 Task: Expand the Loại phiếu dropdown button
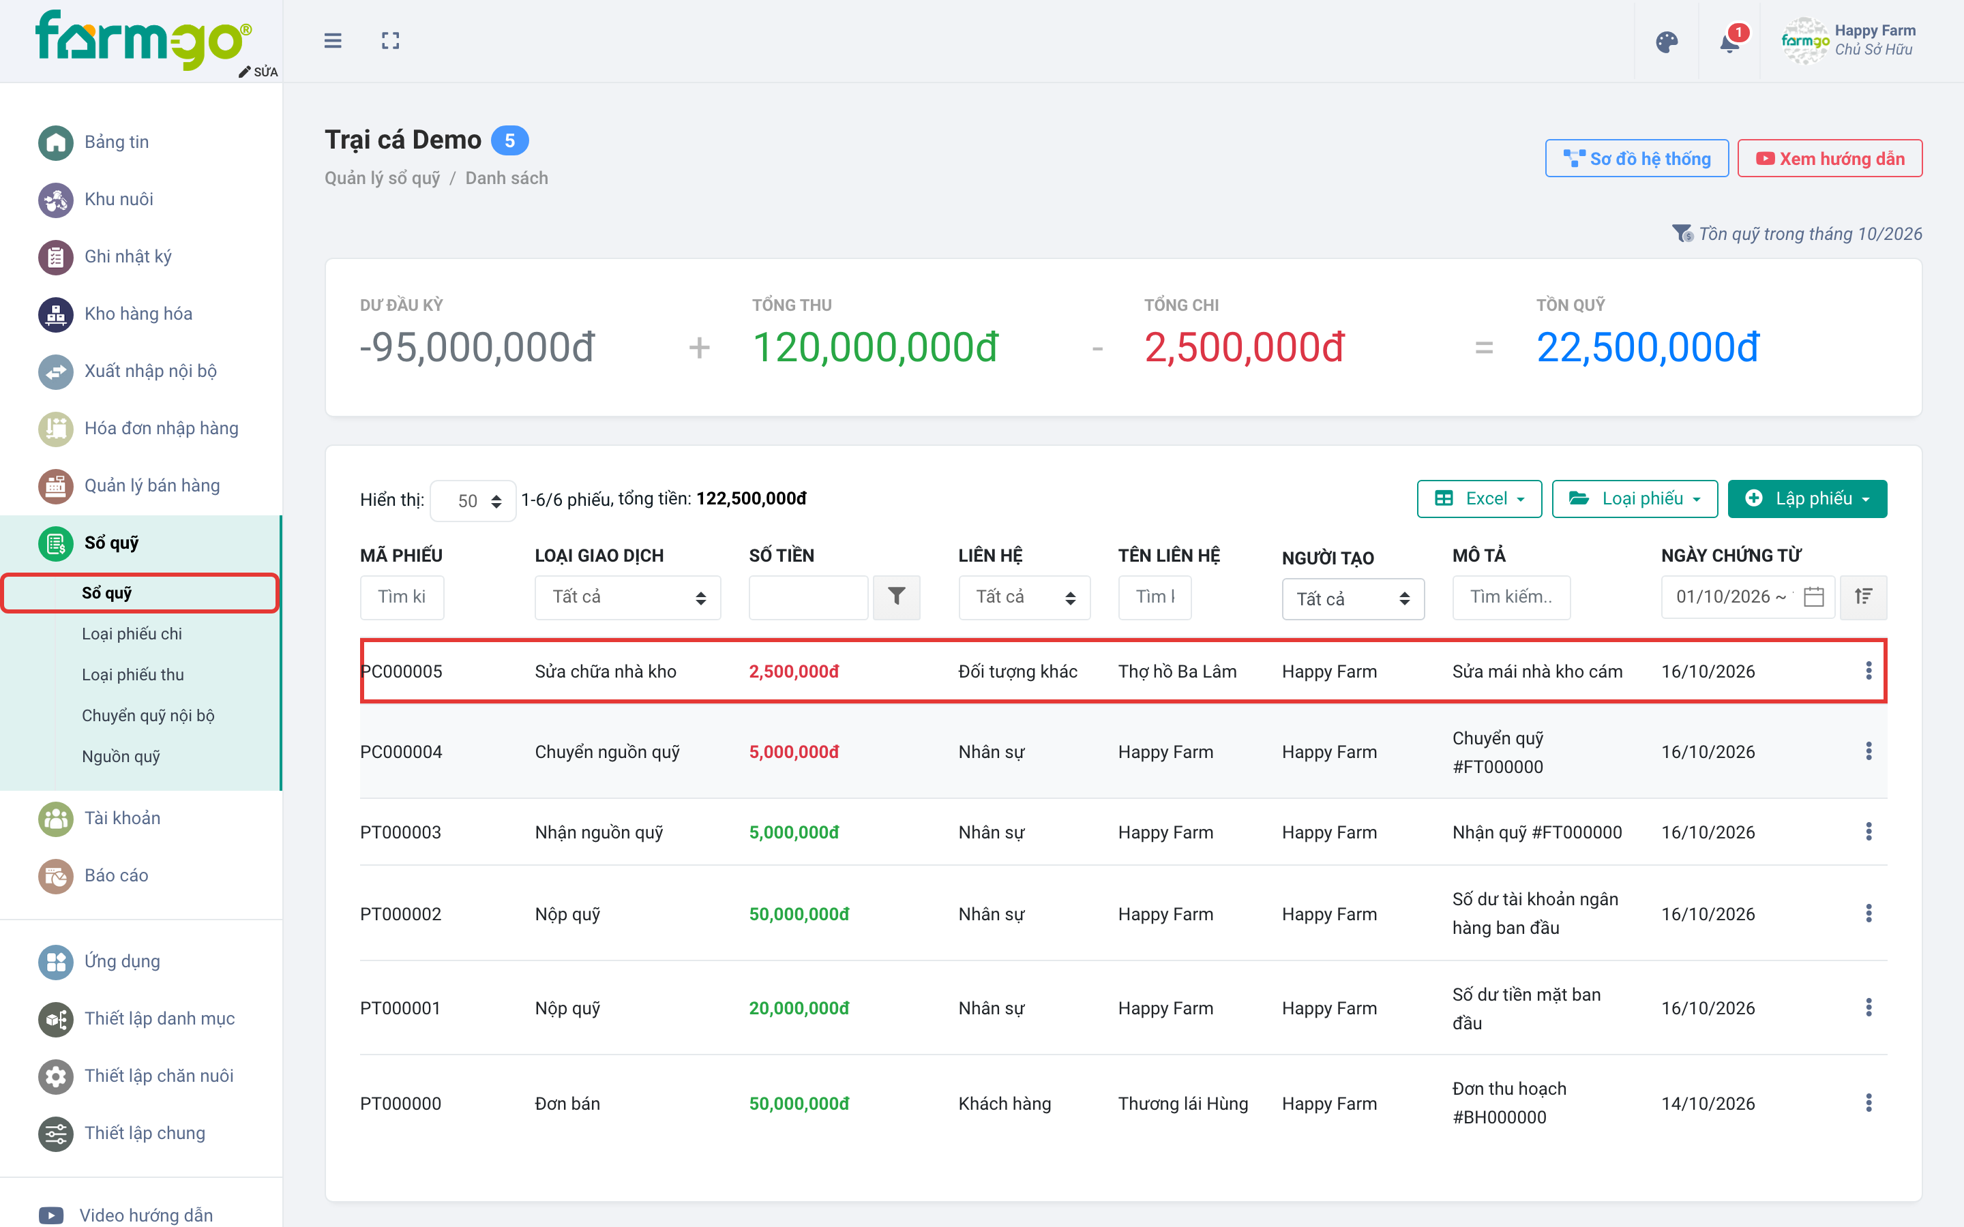1635,498
